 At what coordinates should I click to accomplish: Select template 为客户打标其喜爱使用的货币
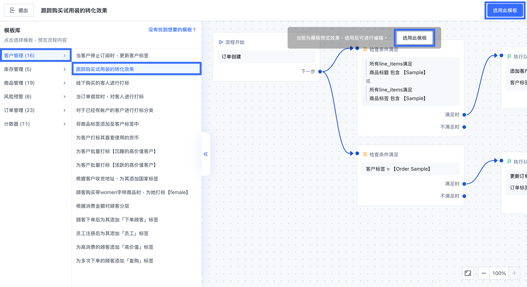(x=137, y=137)
